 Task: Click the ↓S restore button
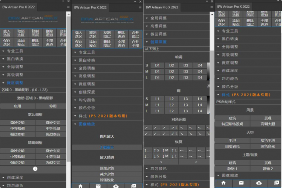pyautogui.click(x=156, y=156)
